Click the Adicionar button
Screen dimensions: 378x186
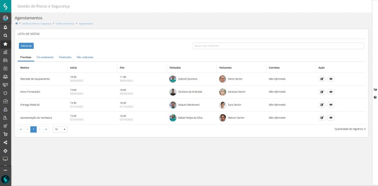pyautogui.click(x=26, y=46)
